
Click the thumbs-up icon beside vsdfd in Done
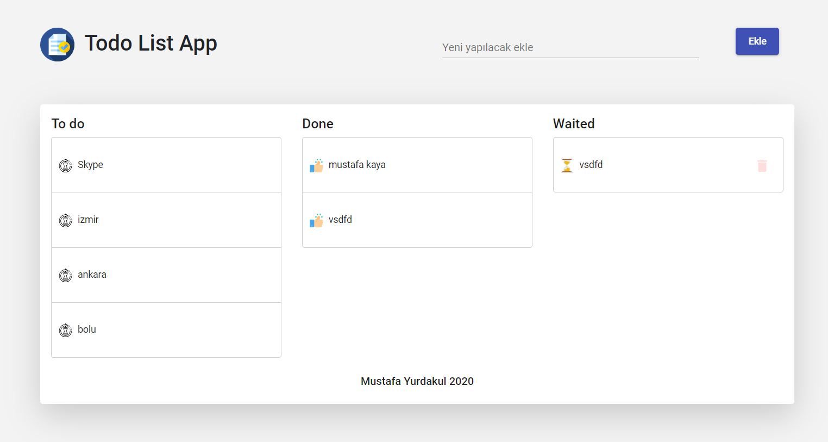coord(316,220)
